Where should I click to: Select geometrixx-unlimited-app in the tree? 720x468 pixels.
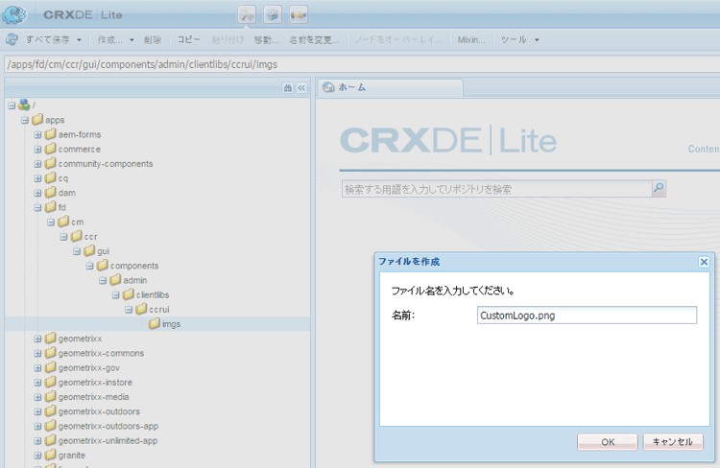[x=108, y=441]
